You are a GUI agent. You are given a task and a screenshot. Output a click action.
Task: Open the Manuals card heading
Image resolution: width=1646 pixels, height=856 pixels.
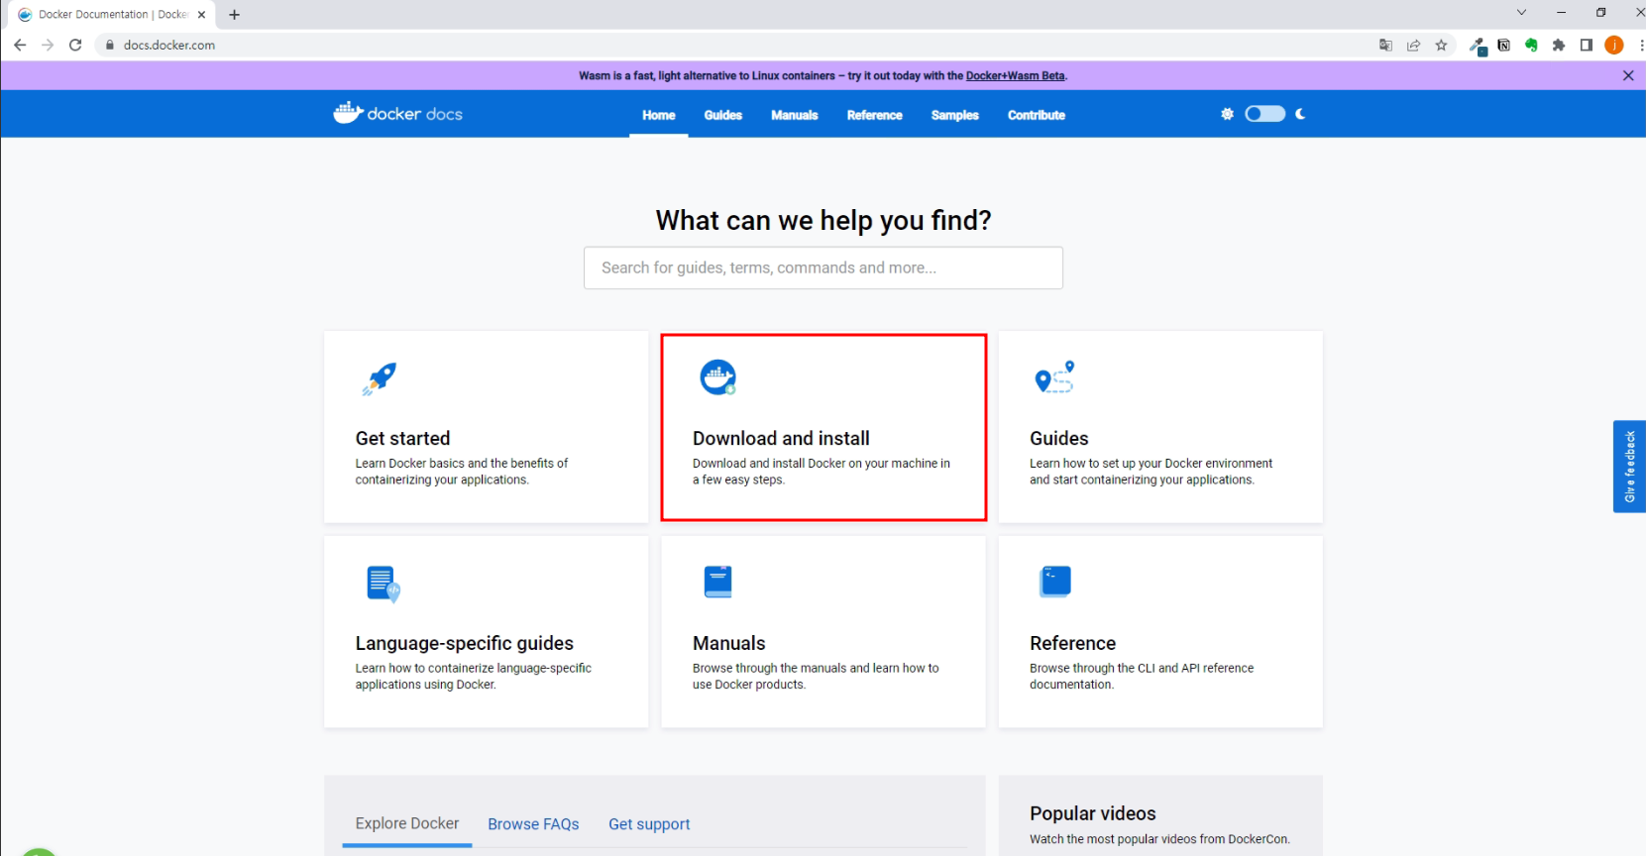(x=728, y=643)
